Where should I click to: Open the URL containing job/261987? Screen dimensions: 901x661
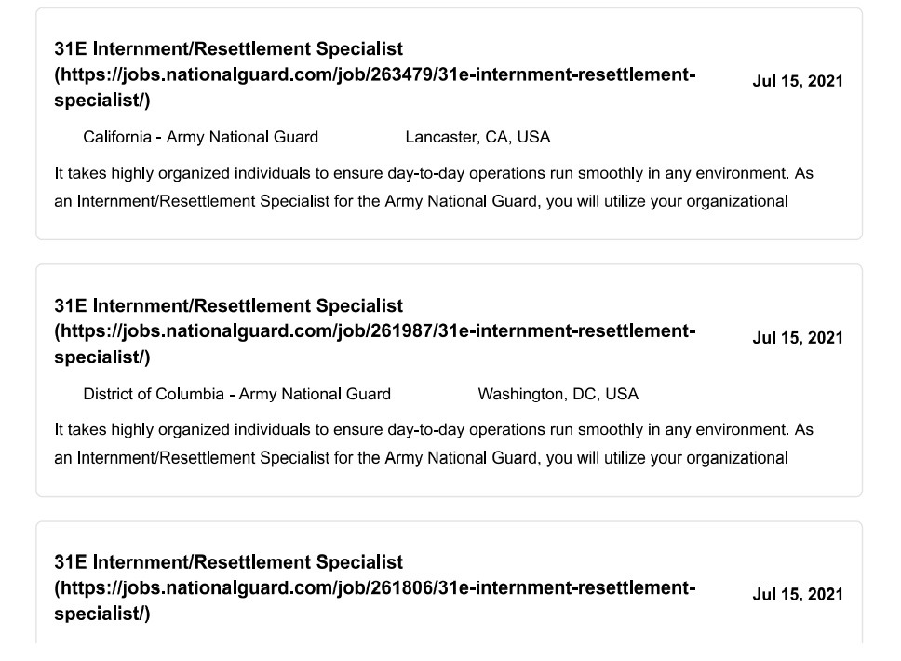tap(375, 331)
